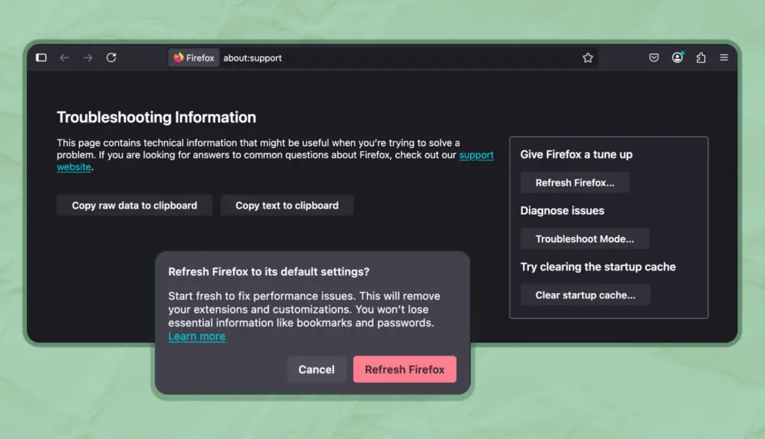Click the Firefox identity badge in the address bar
The width and height of the screenshot is (765, 439).
[x=194, y=58]
